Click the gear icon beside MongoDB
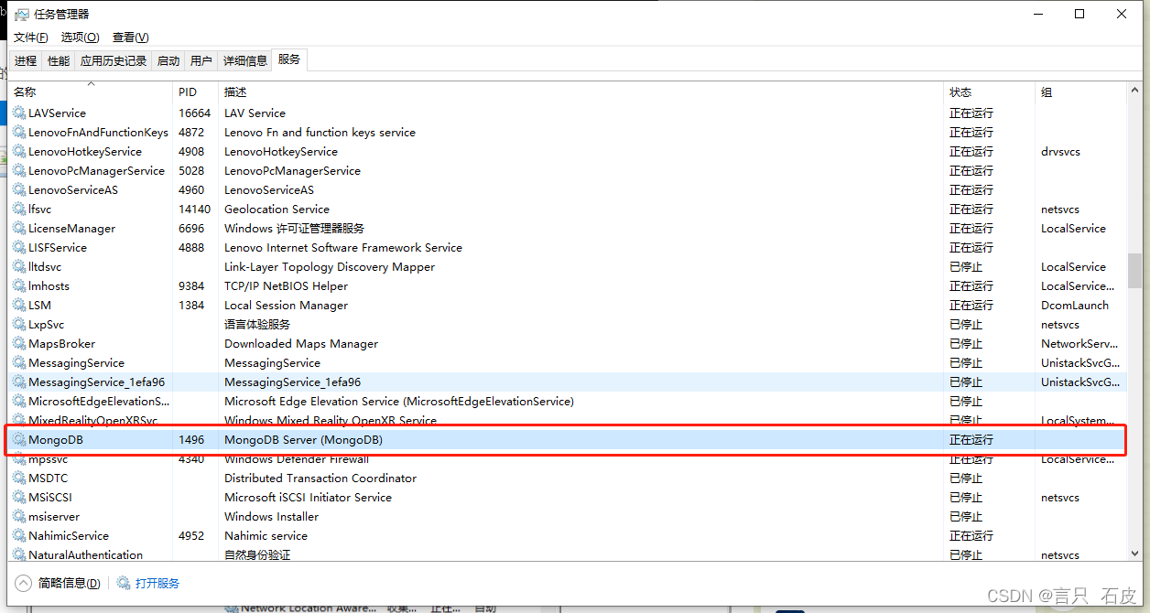Image resolution: width=1150 pixels, height=613 pixels. click(19, 439)
